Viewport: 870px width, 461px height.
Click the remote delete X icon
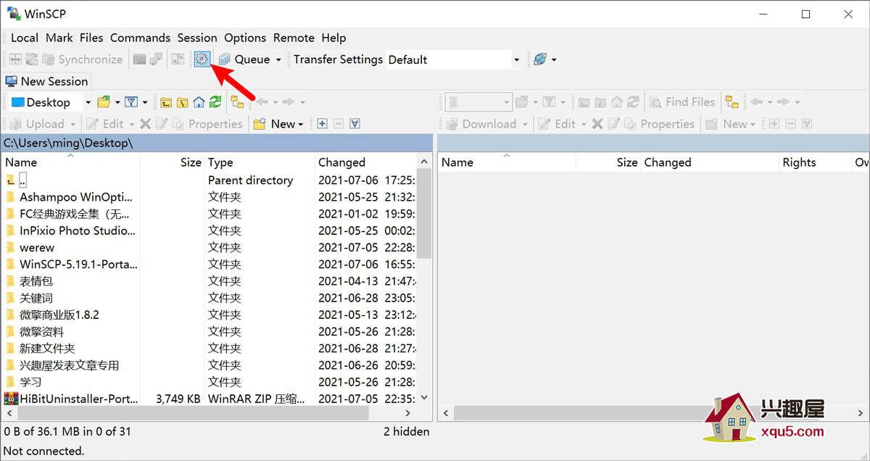(597, 124)
